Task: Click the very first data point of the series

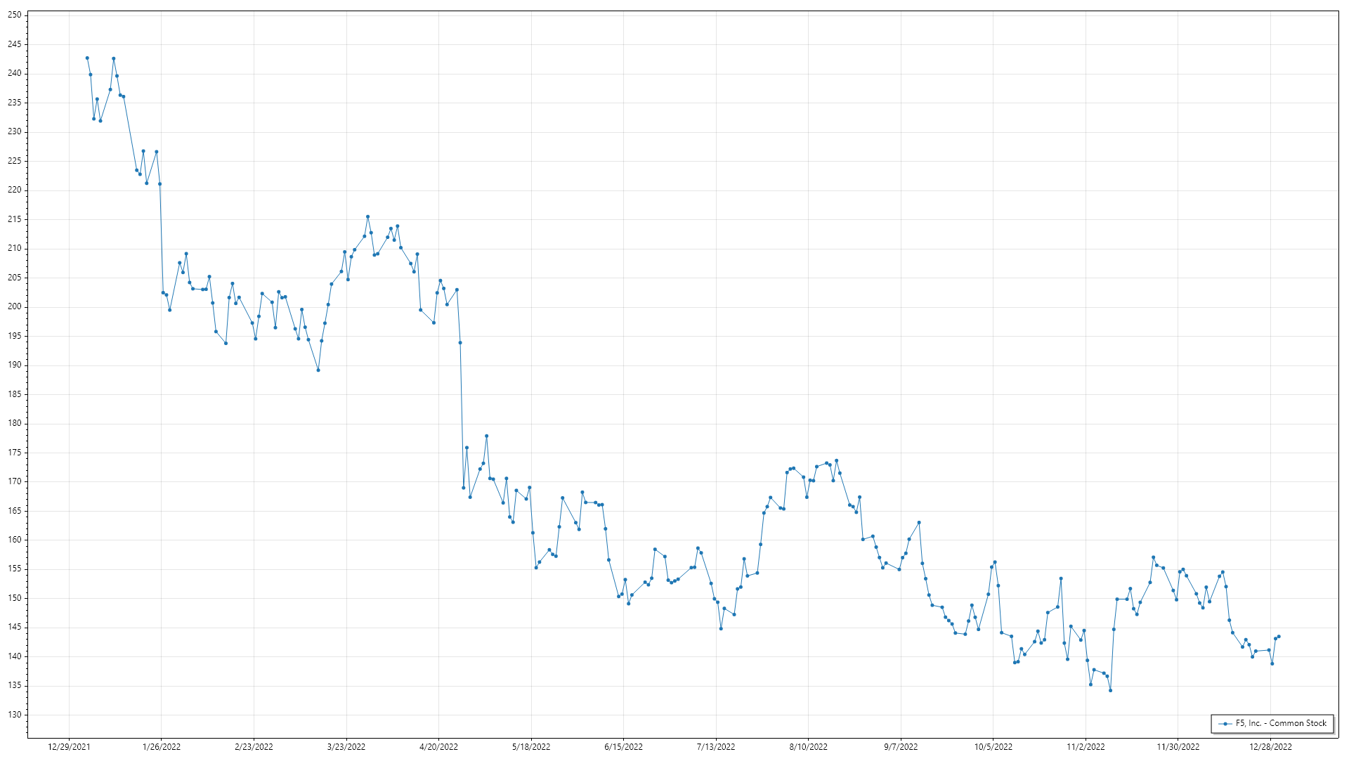Action: click(87, 58)
